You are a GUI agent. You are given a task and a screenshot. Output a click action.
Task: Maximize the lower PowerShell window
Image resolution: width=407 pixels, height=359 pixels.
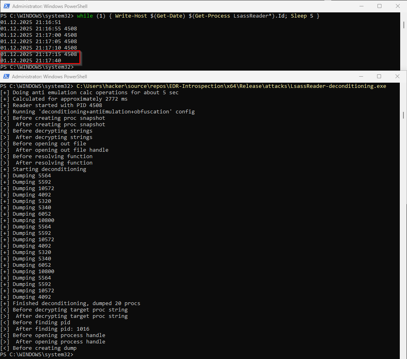[379, 76]
